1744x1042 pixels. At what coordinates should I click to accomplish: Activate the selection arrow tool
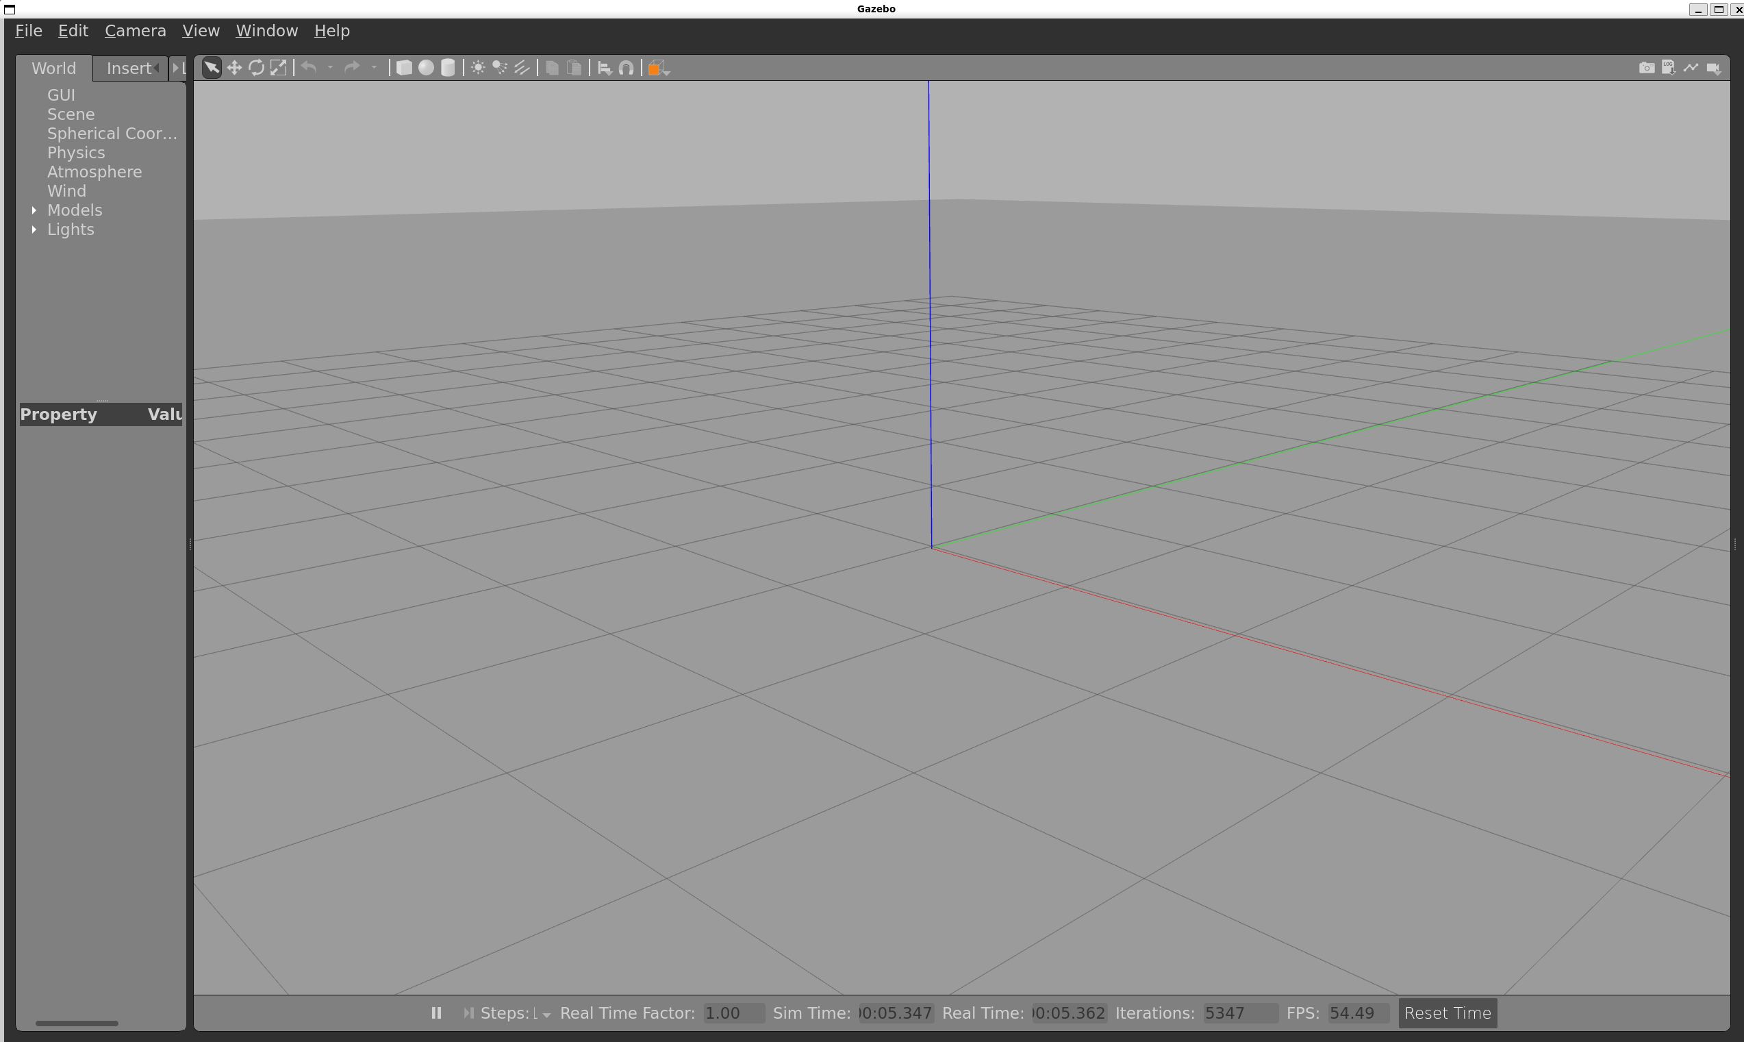pyautogui.click(x=212, y=68)
